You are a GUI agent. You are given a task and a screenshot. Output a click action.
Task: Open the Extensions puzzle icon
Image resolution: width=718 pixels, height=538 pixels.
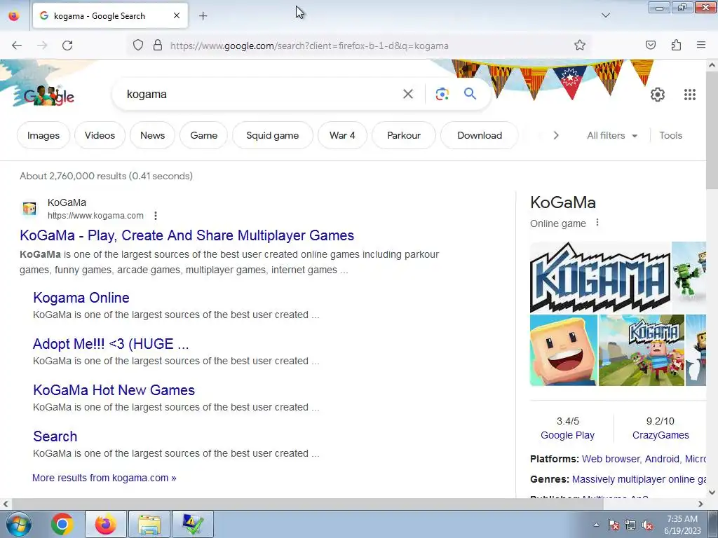click(x=676, y=45)
